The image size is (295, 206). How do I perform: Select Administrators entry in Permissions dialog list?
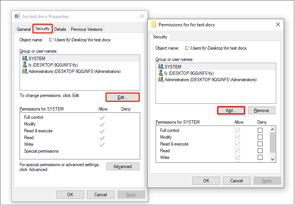click(x=211, y=80)
